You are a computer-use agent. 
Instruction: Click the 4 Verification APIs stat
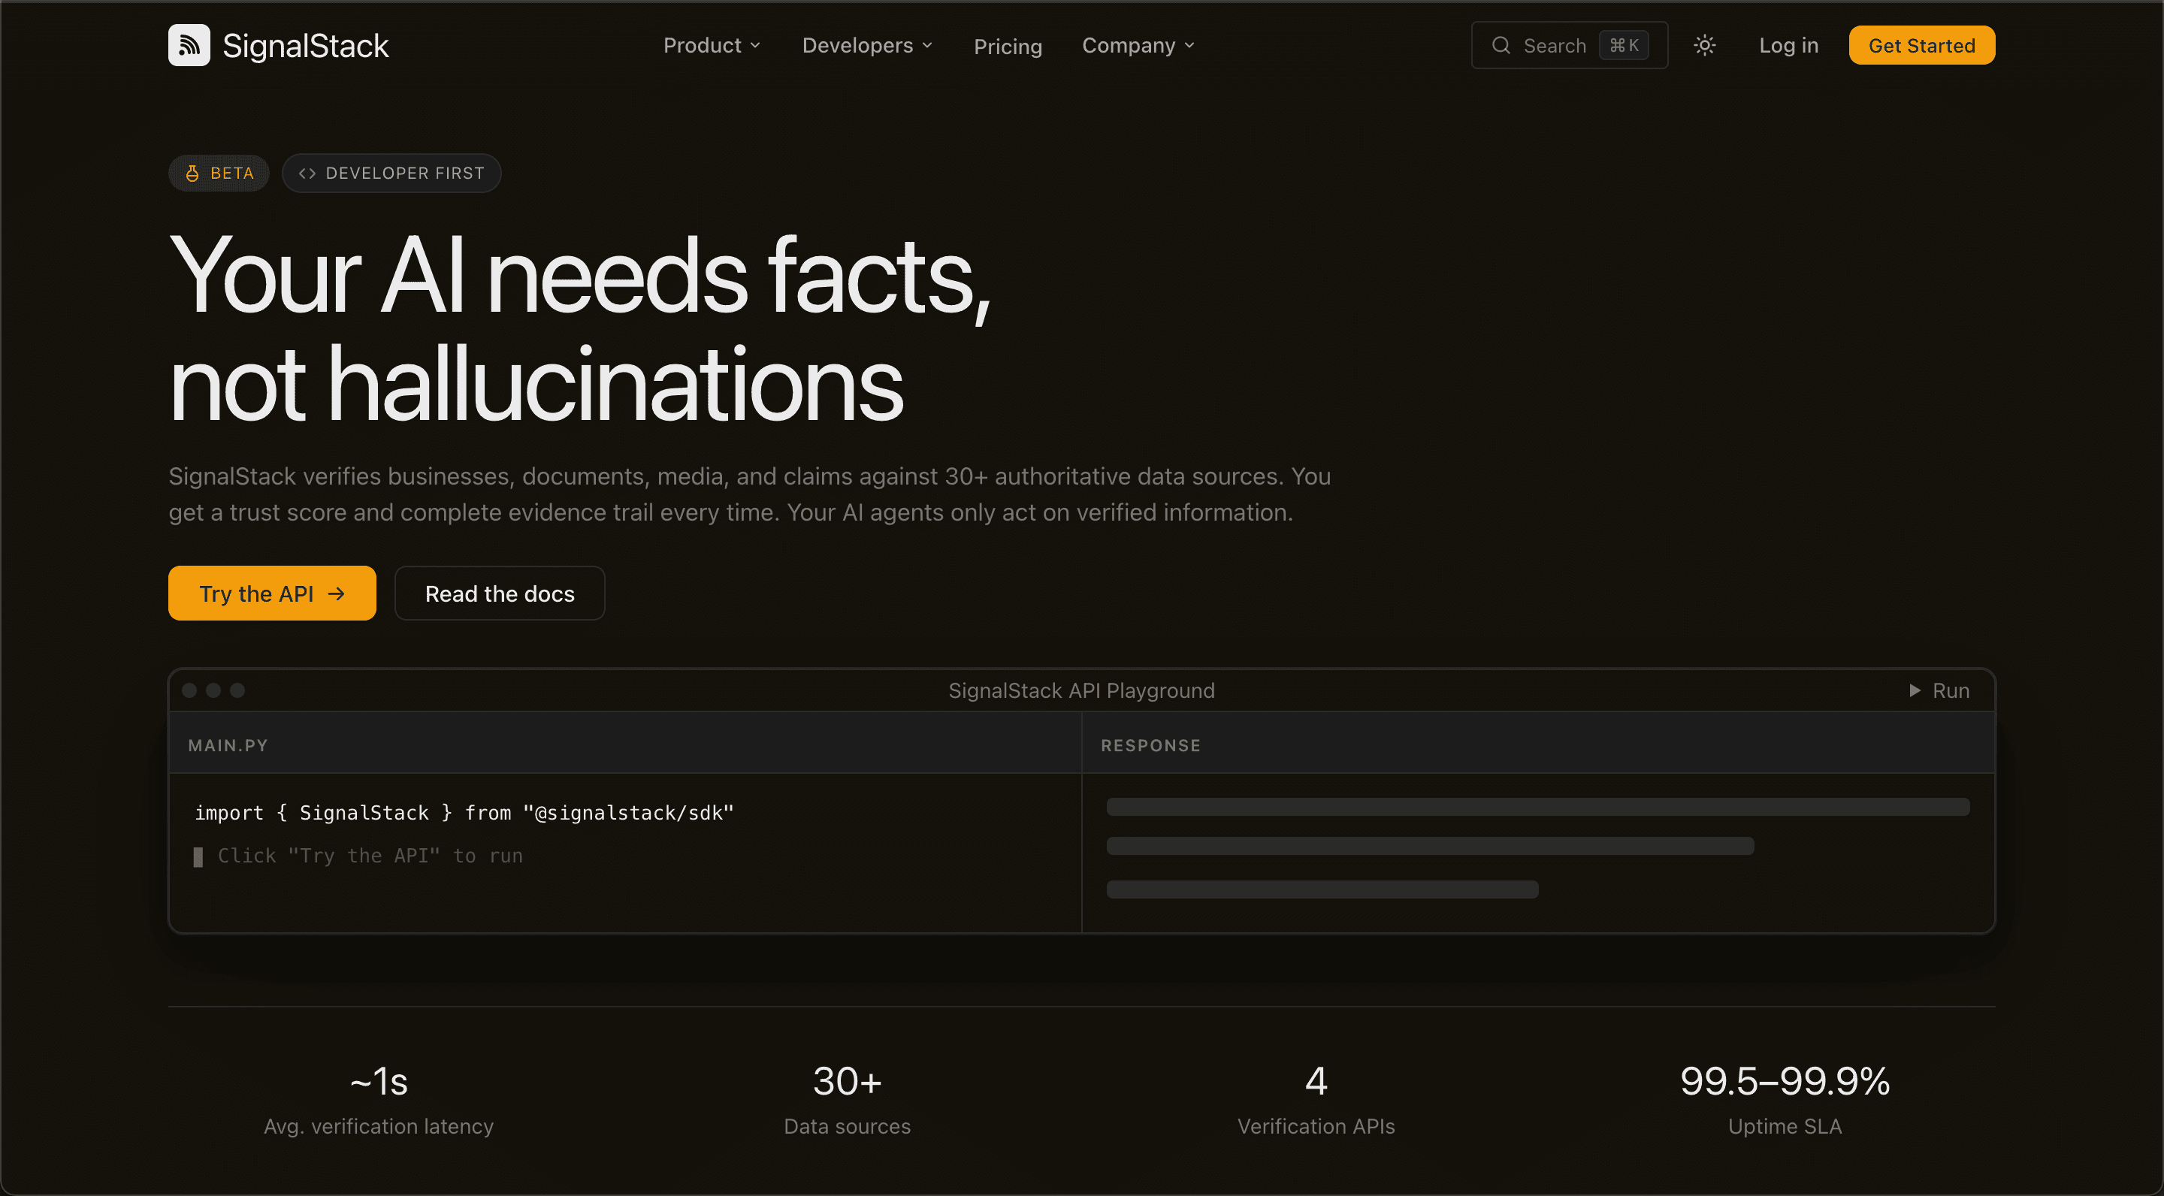[x=1316, y=1082]
